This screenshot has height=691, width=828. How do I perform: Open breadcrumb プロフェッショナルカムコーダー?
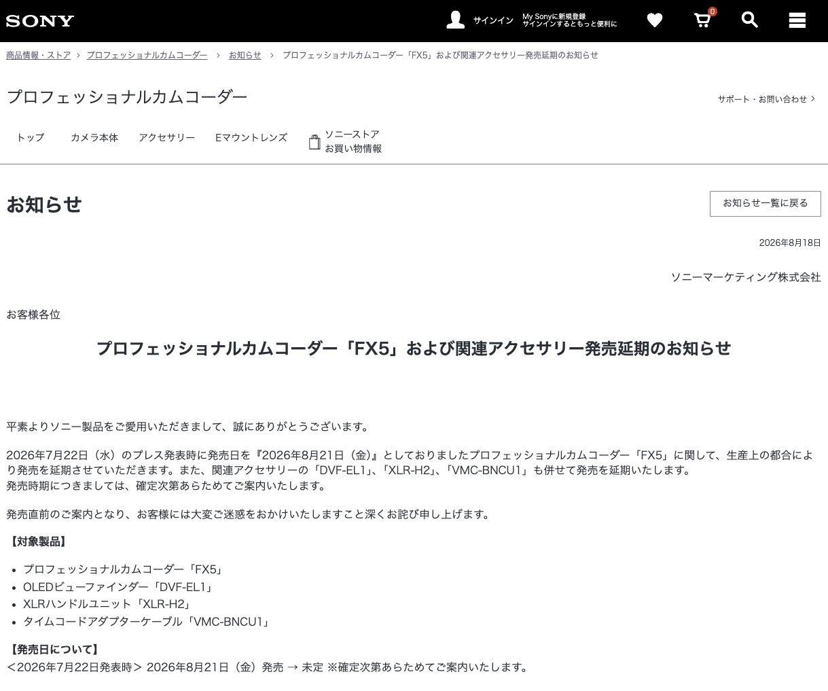[x=147, y=55]
